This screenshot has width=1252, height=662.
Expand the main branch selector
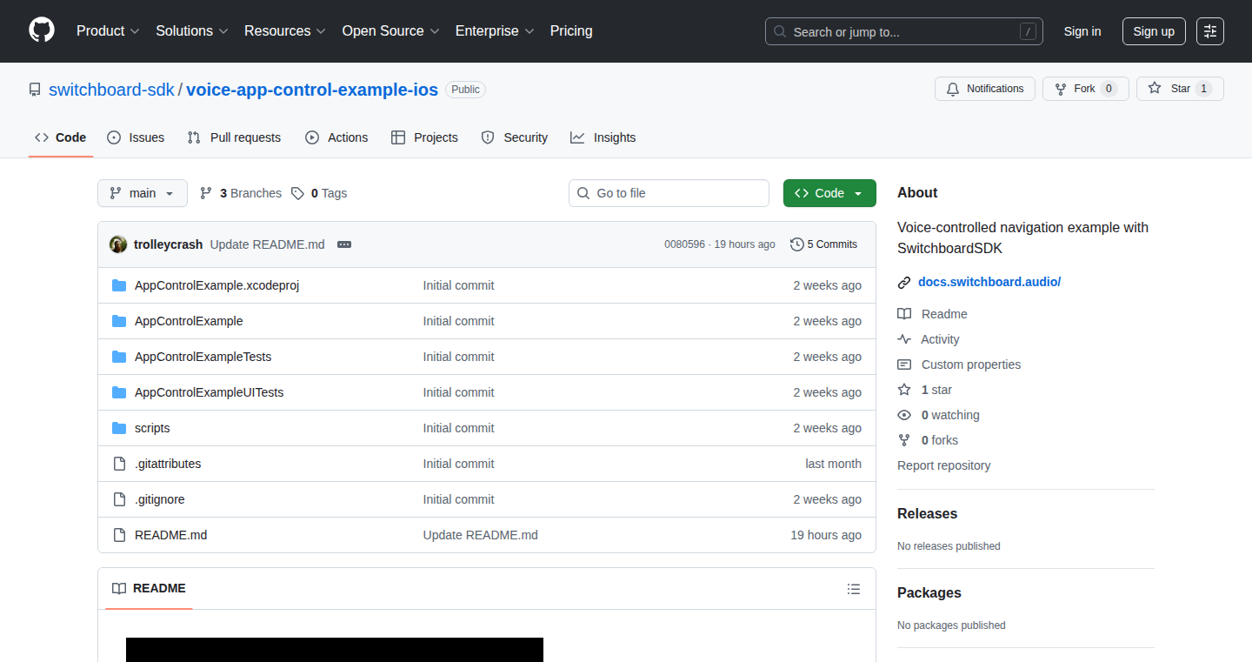(143, 193)
